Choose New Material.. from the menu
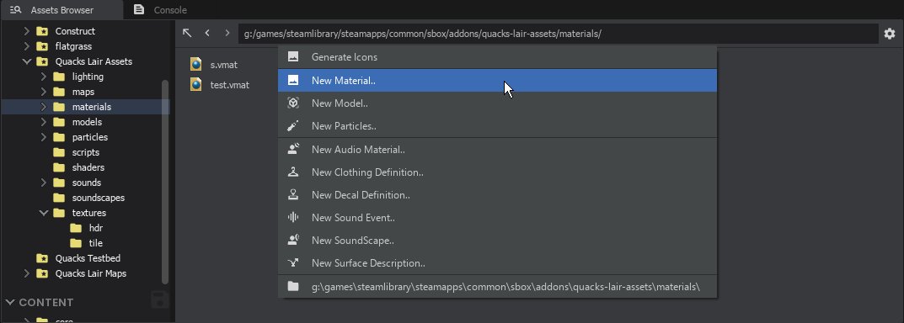This screenshot has width=904, height=323. click(x=497, y=81)
